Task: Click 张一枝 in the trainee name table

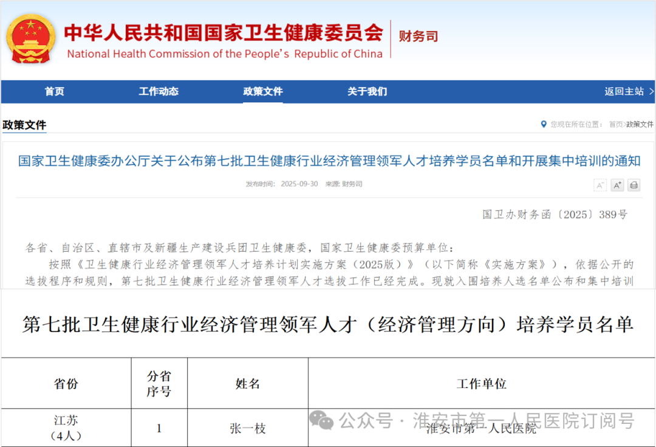Action: 248,428
